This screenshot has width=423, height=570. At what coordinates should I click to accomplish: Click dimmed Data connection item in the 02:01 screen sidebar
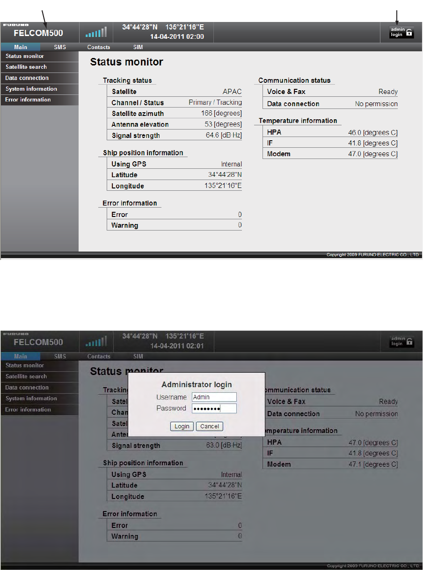39,388
